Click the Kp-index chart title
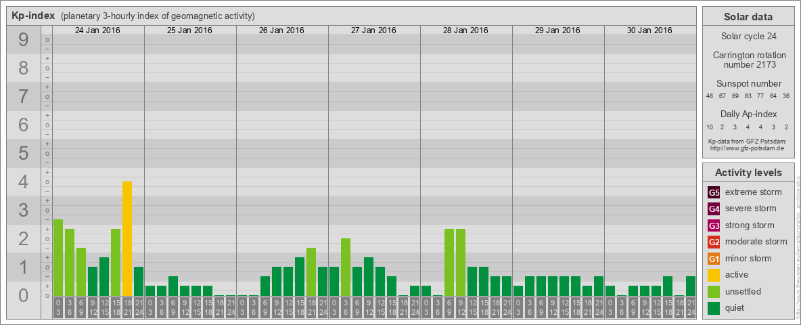The image size is (801, 325). pyautogui.click(x=33, y=16)
